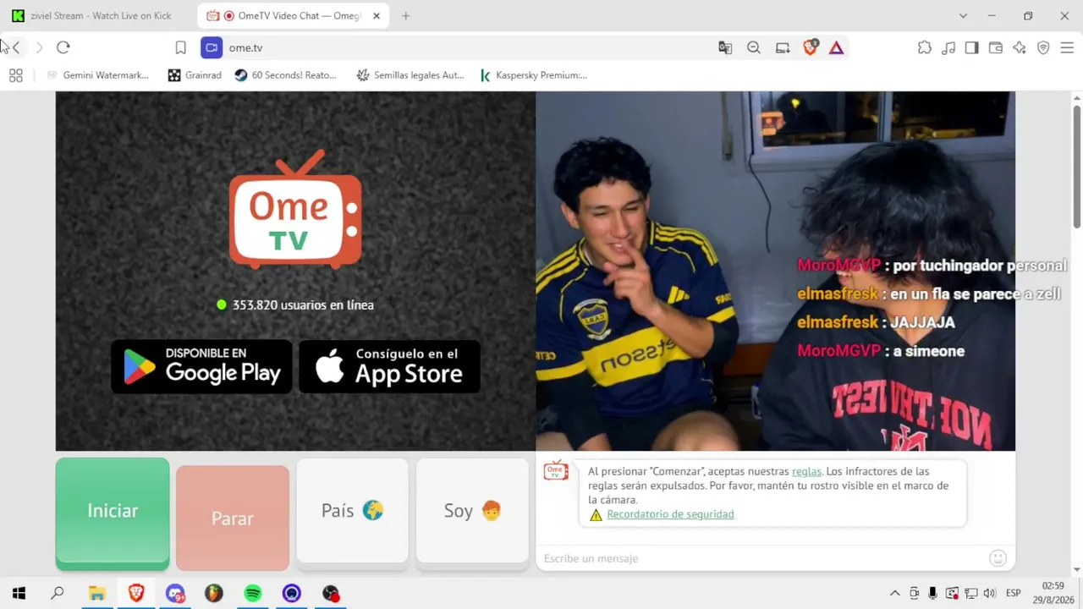Open the emoji smiley picker
The width and height of the screenshot is (1083, 609).
pyautogui.click(x=998, y=558)
